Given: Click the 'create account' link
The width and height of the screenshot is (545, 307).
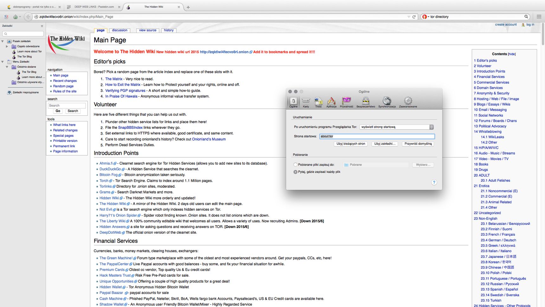Looking at the screenshot, I should point(506,24).
